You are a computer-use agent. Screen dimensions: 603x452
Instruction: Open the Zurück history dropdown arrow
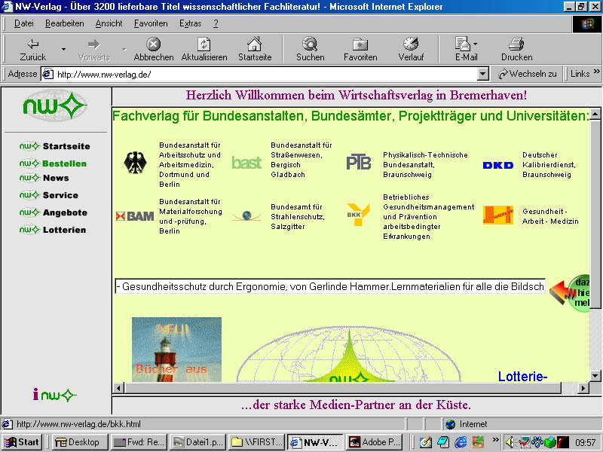click(x=63, y=49)
